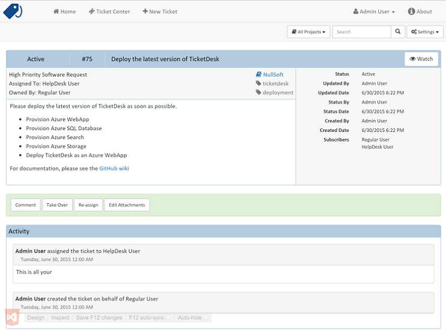
Task: Click 'This is all your' comment text
Action: pyautogui.click(x=34, y=272)
